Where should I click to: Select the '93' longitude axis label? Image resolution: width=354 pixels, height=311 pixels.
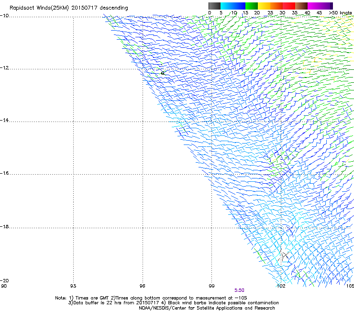point(73,286)
